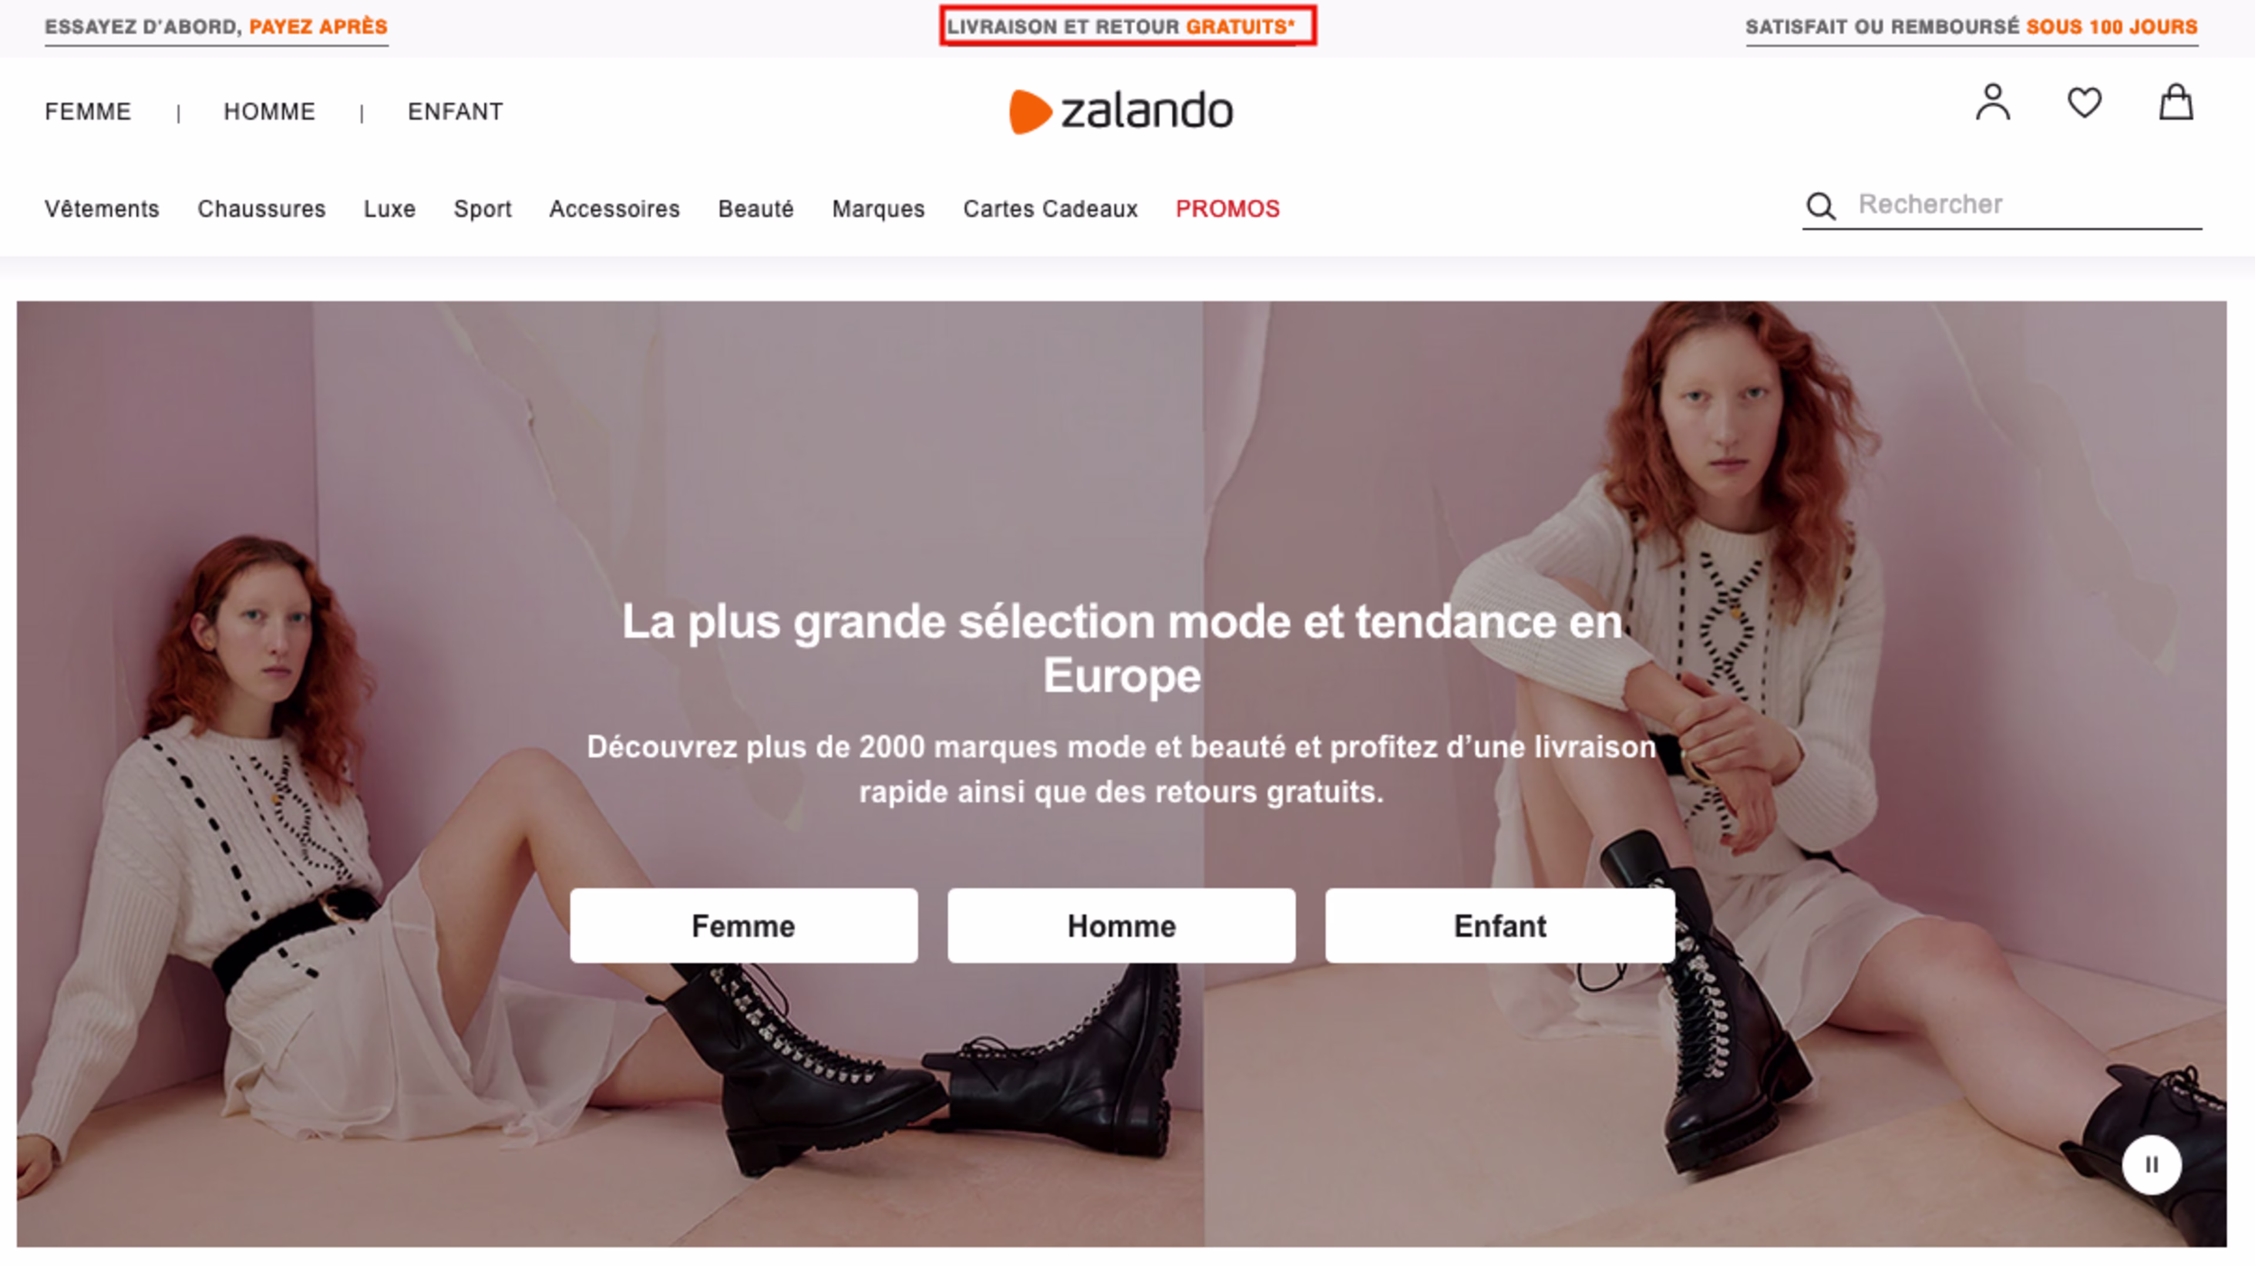Click the white Homme banner button
Image resolution: width=2255 pixels, height=1266 pixels.
1120,925
